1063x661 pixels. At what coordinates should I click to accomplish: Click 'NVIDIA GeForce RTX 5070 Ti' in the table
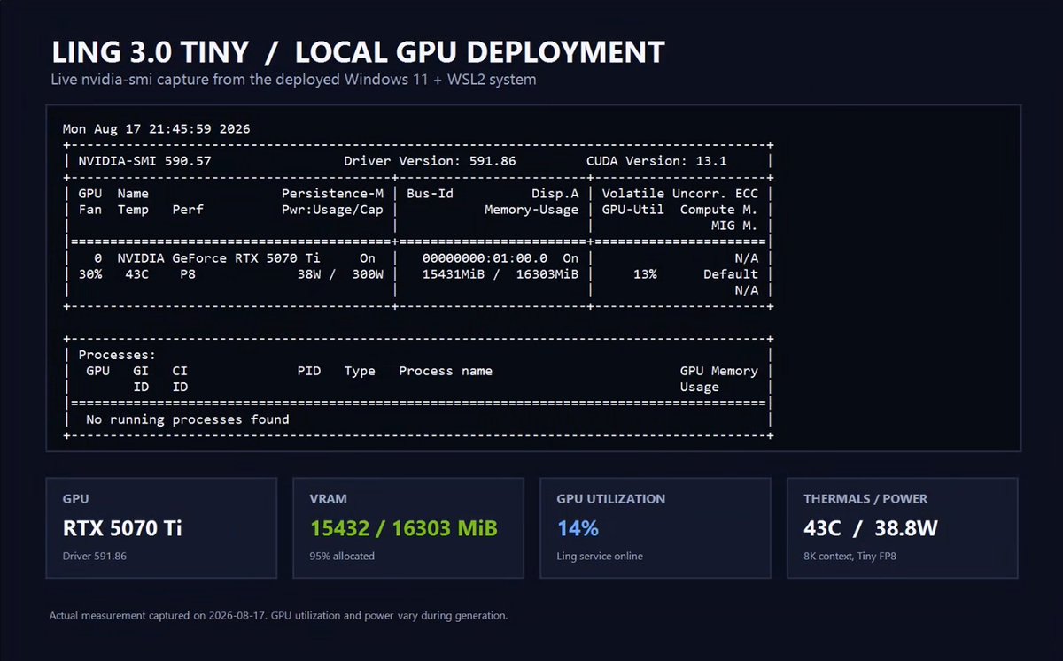(219, 258)
